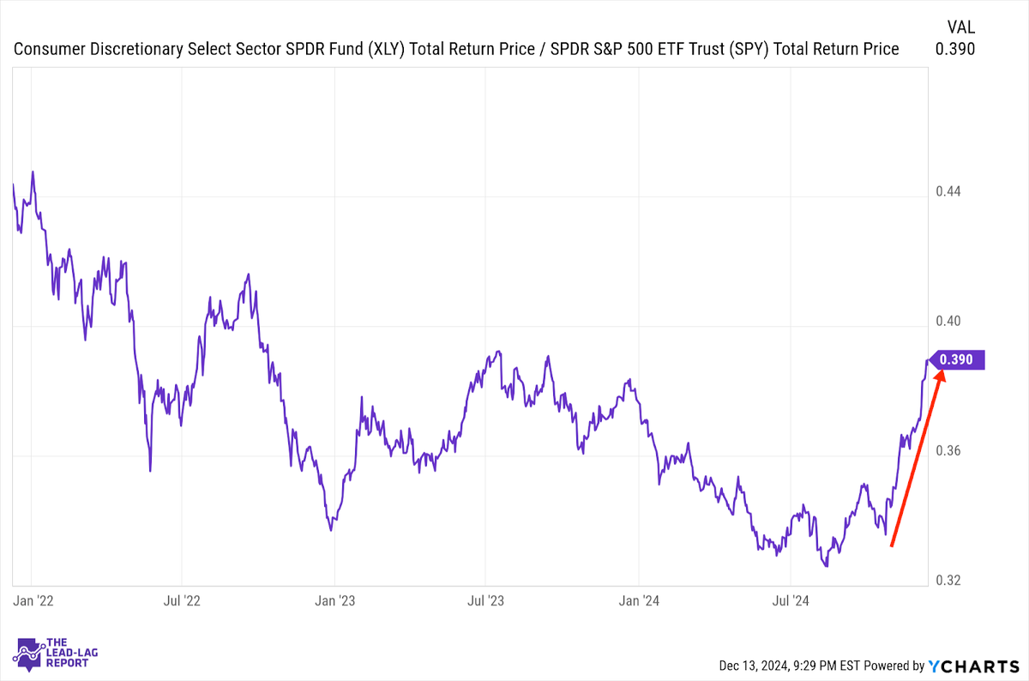Click the 0.390 value under VAL
Viewport: 1029px width, 681px height.
955,49
